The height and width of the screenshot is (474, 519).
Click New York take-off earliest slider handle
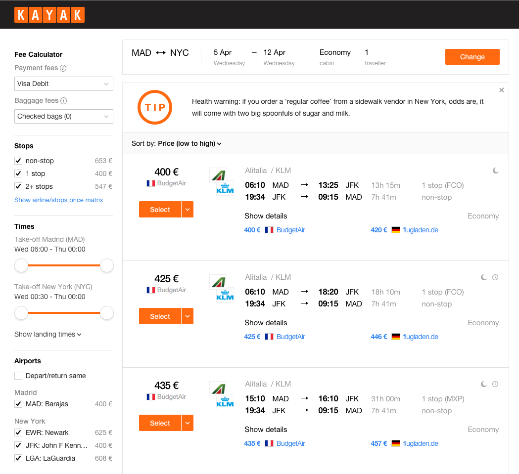21,313
